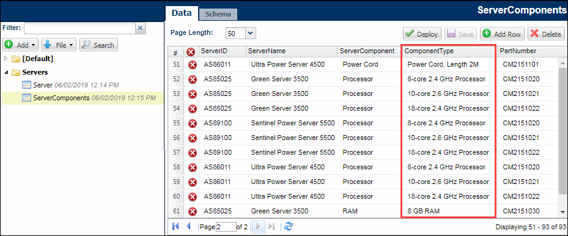
Task: Click the red delete icon in row 52
Action: (x=193, y=79)
